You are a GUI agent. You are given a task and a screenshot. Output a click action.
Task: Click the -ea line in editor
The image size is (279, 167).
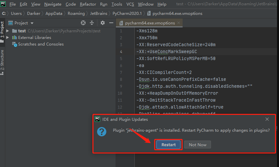(x=140, y=65)
